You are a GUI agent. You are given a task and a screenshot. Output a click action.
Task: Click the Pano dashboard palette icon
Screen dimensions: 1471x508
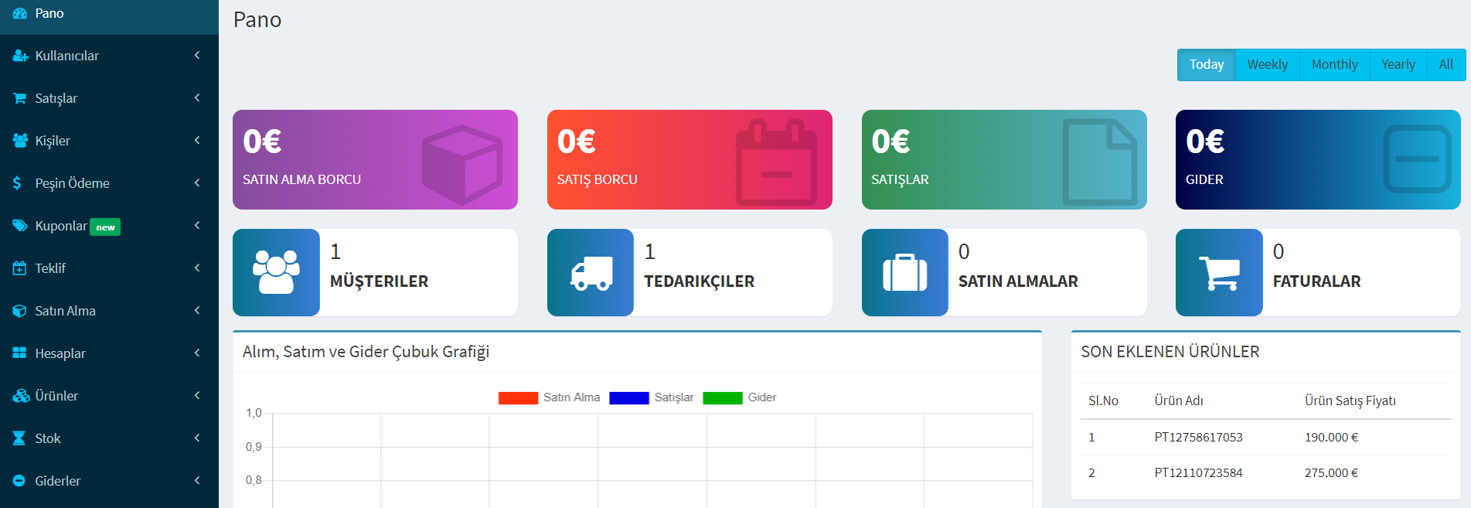coord(19,13)
